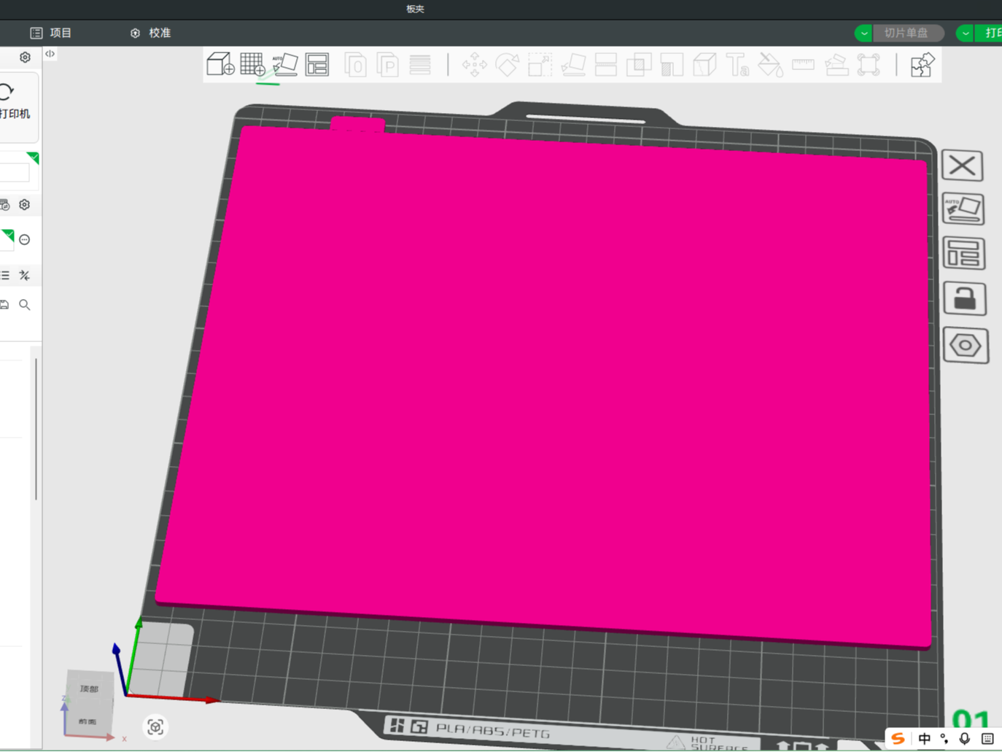
Task: Toggle sidebar collapse arrows button
Action: pos(50,54)
